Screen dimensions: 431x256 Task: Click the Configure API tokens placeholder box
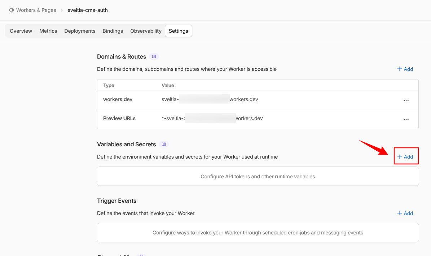pyautogui.click(x=258, y=176)
